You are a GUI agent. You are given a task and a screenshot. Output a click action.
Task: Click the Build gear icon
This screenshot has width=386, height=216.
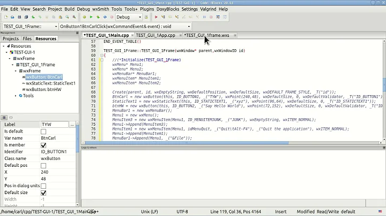[85, 17]
